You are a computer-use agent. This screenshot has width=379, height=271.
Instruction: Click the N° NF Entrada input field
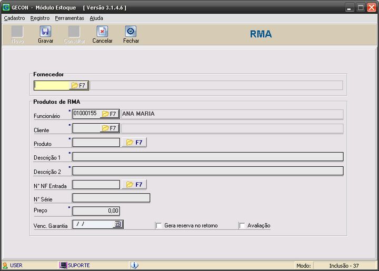96,185
